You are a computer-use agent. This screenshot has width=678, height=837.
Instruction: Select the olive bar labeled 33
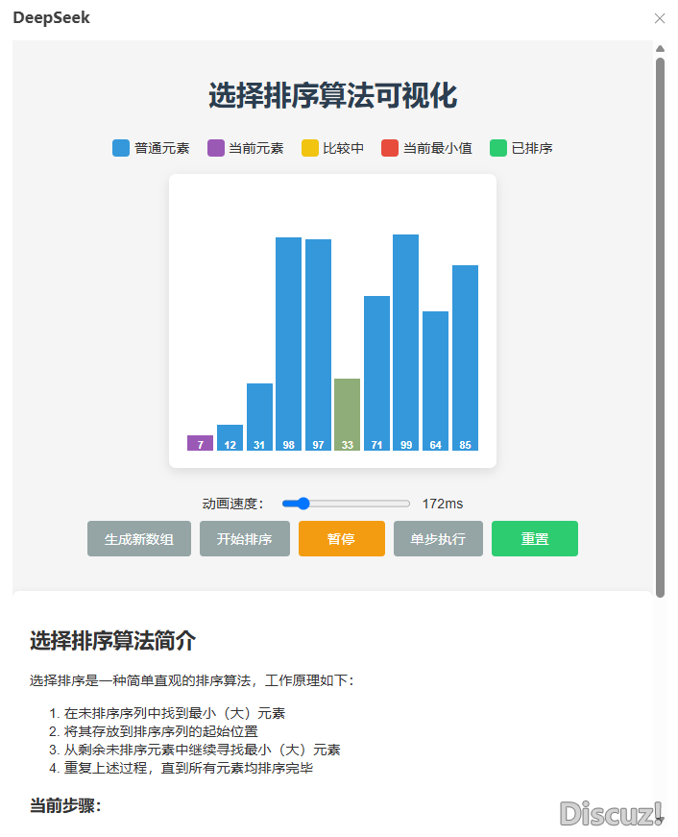tap(348, 415)
